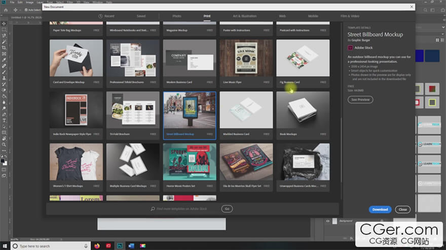The width and height of the screenshot is (446, 250).
Task: Click the foreground color swatch in toolbar
Action: [x=3, y=161]
